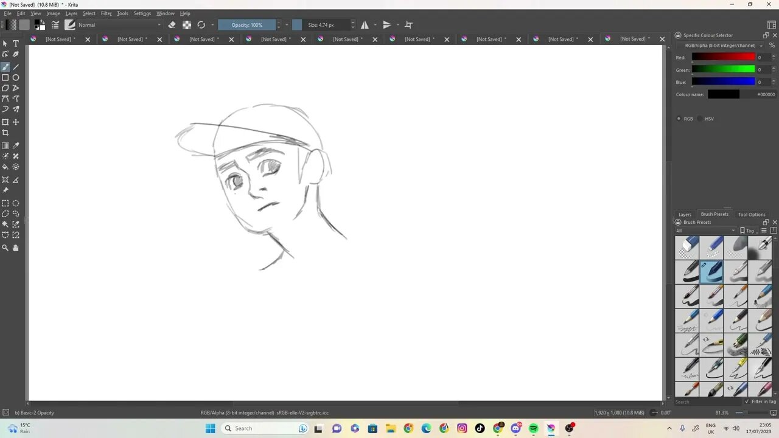Viewport: 779px width, 438px height.
Task: Click the Windows Start button
Action: [210, 428]
